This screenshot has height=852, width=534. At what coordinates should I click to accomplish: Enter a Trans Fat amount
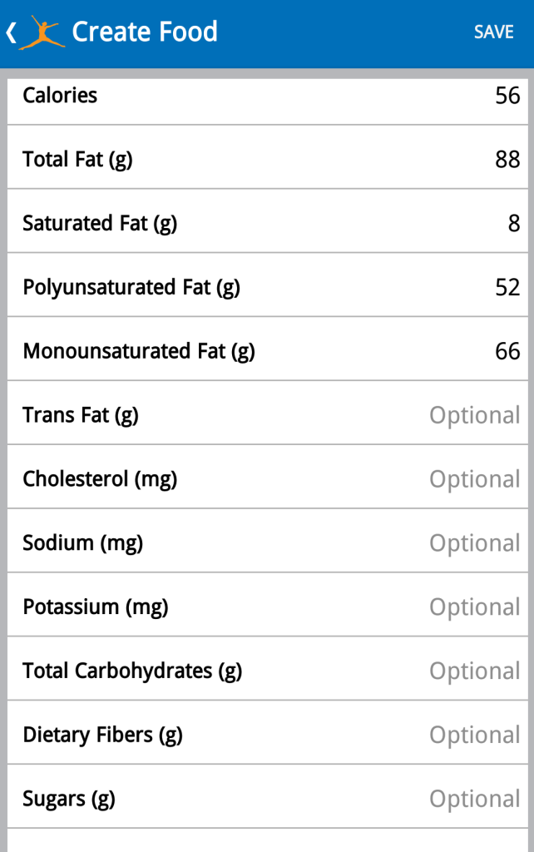coord(474,415)
